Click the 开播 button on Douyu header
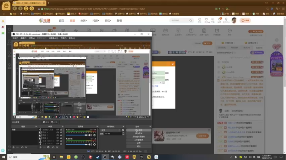The image size is (286, 160). click(245, 21)
